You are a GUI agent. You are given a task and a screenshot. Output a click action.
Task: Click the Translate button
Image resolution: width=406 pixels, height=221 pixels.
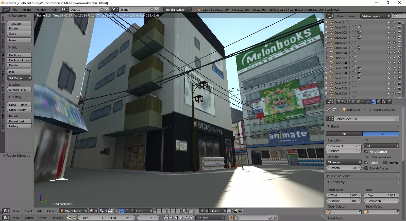pyautogui.click(x=19, y=23)
